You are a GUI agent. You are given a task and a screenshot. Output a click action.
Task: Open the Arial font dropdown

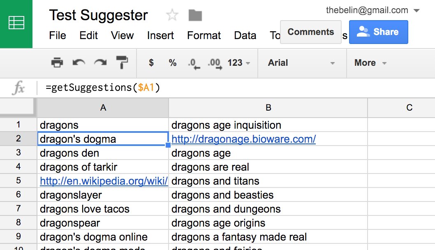coord(301,63)
